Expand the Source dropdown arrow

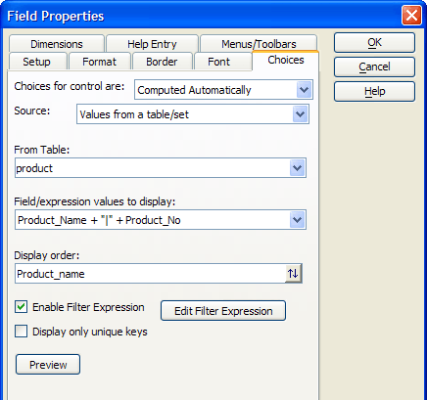(300, 114)
